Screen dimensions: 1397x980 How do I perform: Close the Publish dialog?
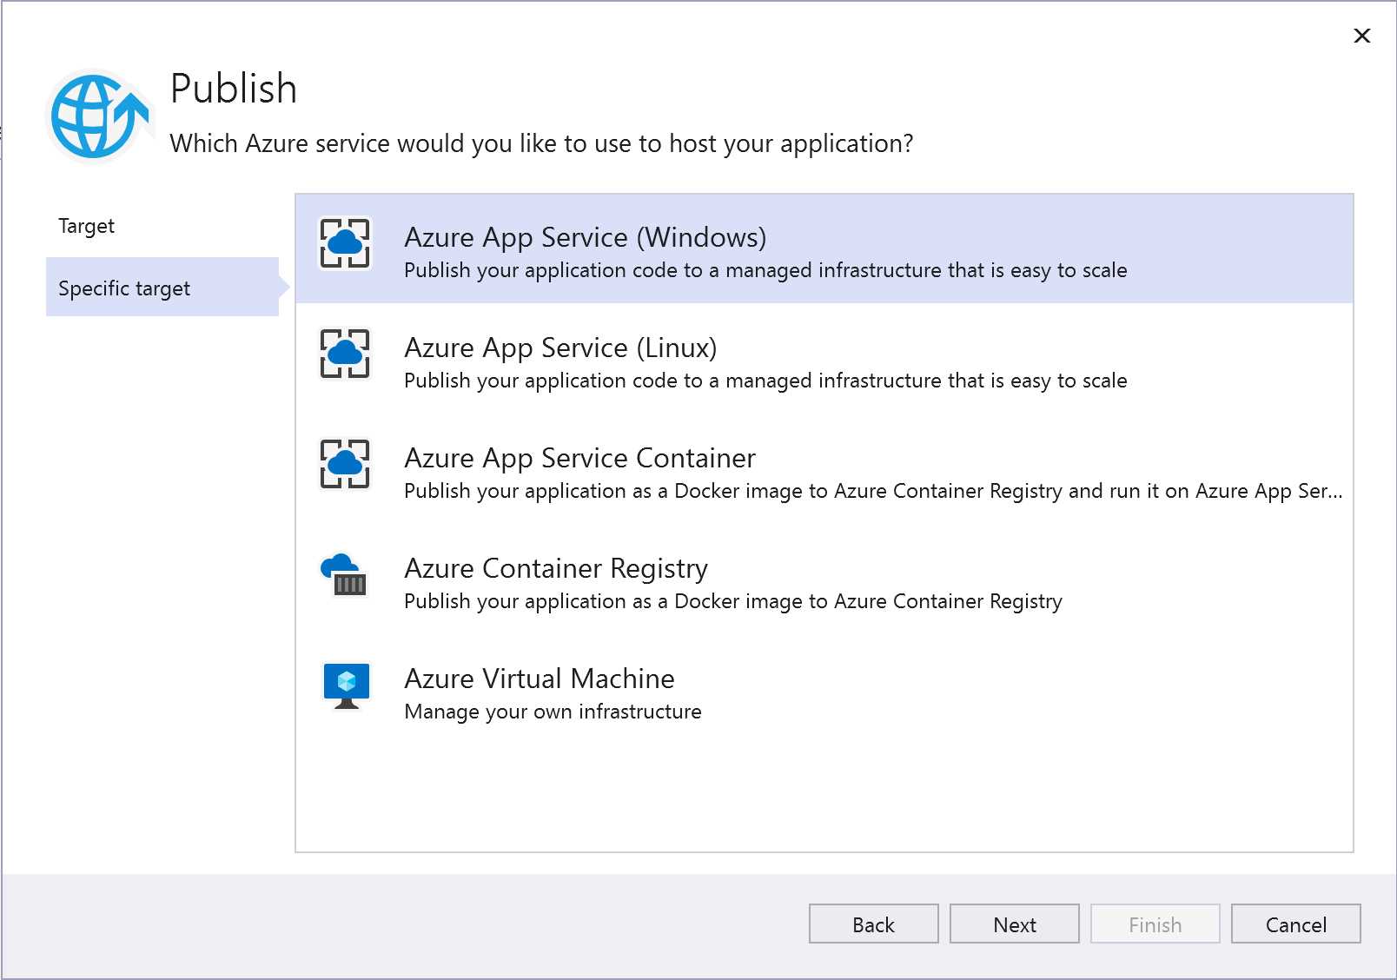point(1362,36)
